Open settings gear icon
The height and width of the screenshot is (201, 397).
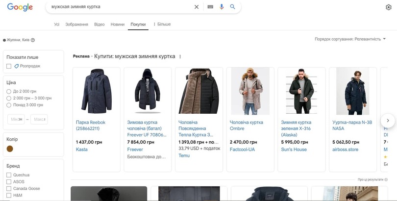[x=388, y=7]
